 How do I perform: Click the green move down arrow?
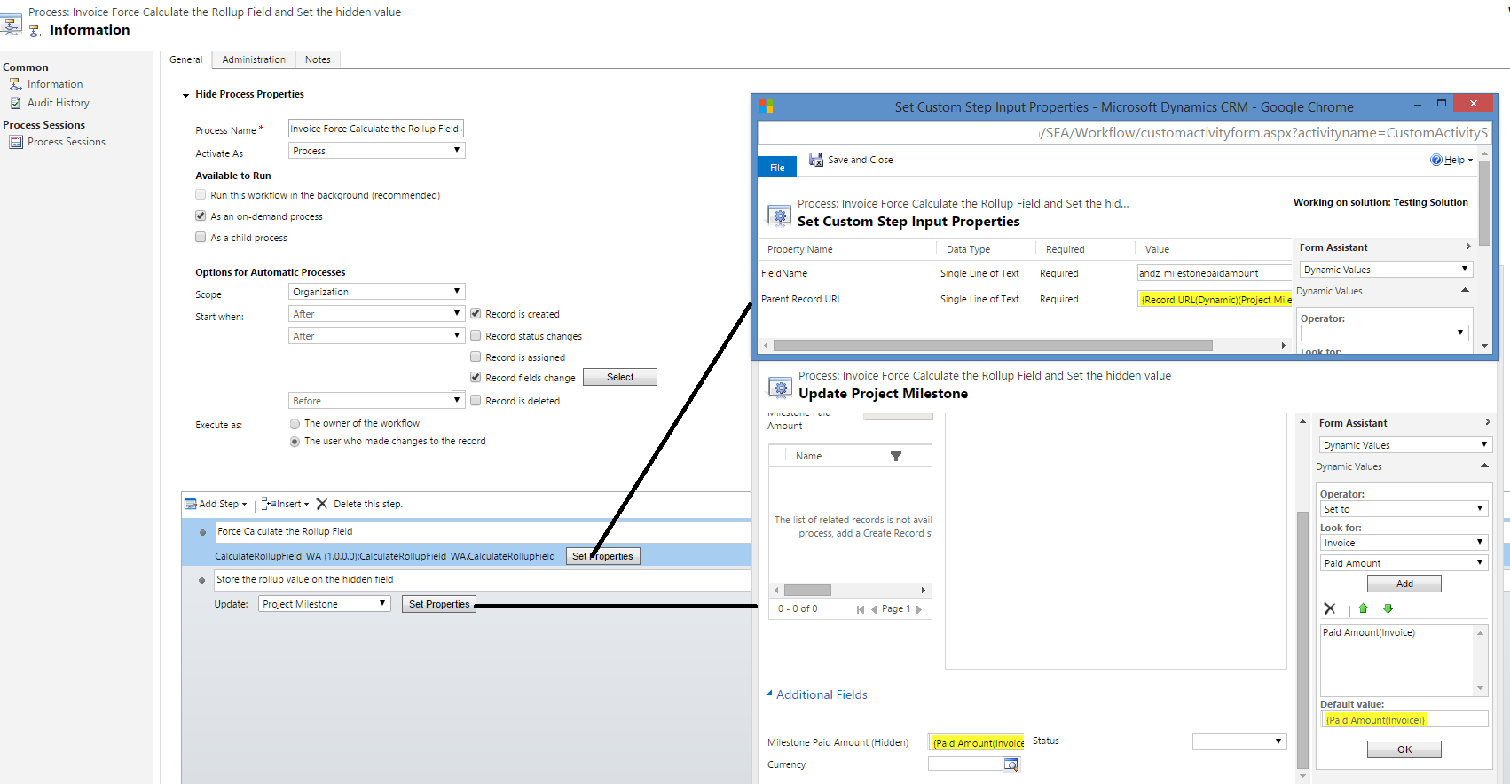tap(1388, 608)
